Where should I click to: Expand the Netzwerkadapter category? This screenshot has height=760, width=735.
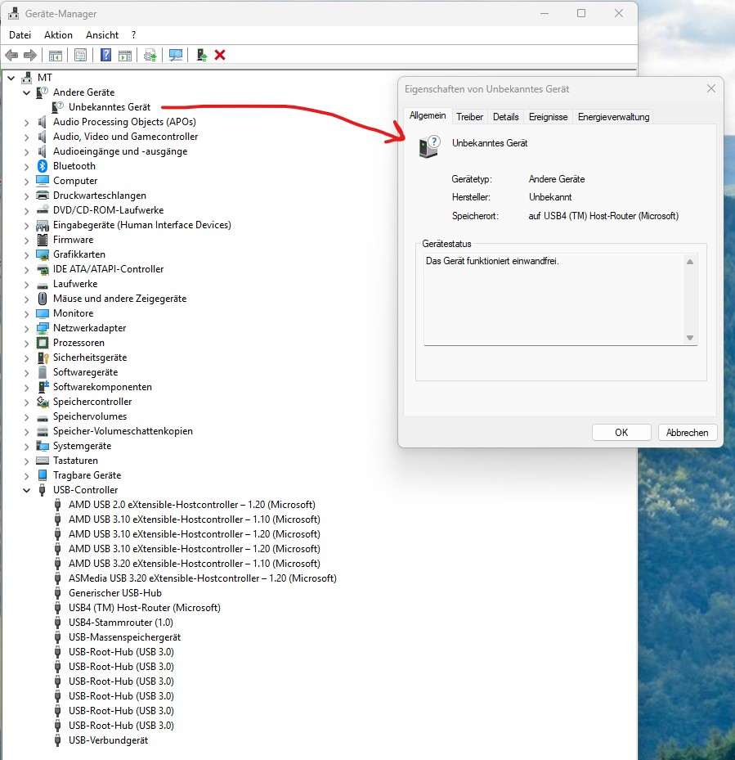tap(27, 329)
